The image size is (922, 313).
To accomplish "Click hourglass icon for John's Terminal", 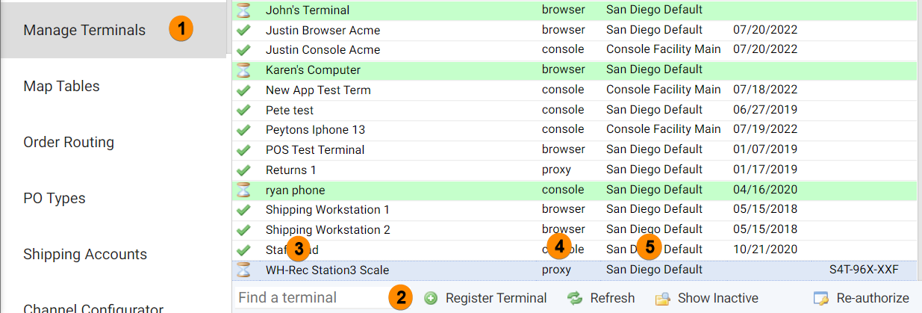I will pyautogui.click(x=243, y=10).
